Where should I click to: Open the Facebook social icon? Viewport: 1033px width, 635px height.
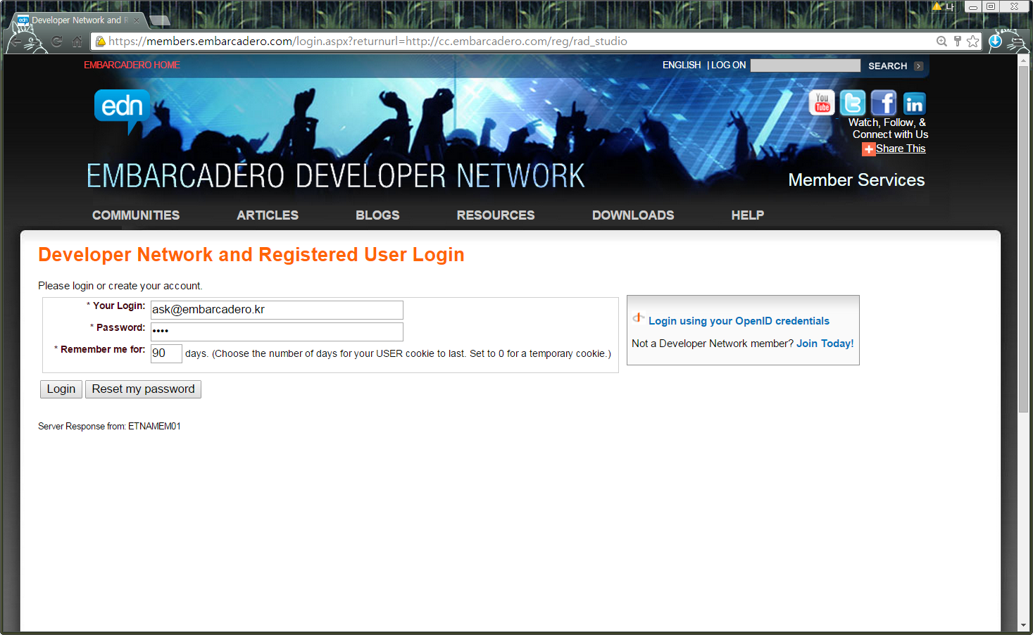[x=884, y=103]
